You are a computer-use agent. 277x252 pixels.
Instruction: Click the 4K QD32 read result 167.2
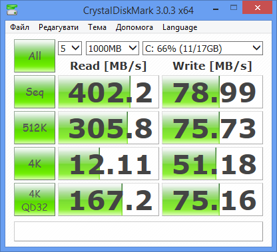(x=109, y=199)
